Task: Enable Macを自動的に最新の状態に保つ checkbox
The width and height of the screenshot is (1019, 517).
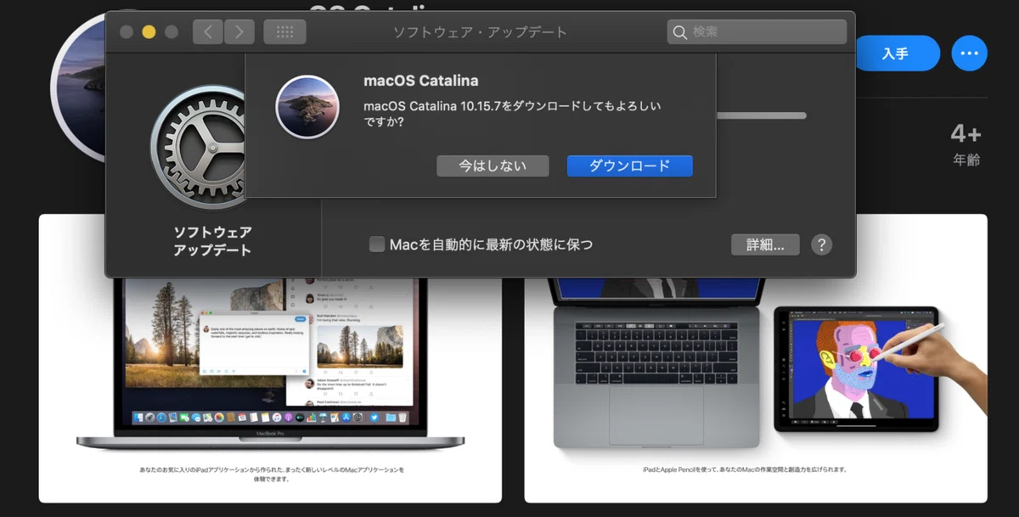Action: (x=377, y=244)
